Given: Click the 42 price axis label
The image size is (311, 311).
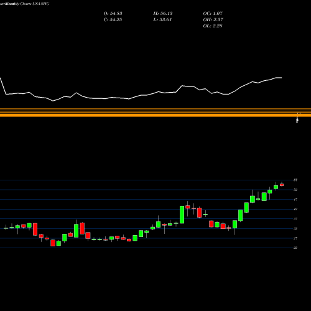Looking at the screenshot, I should click(x=295, y=209).
